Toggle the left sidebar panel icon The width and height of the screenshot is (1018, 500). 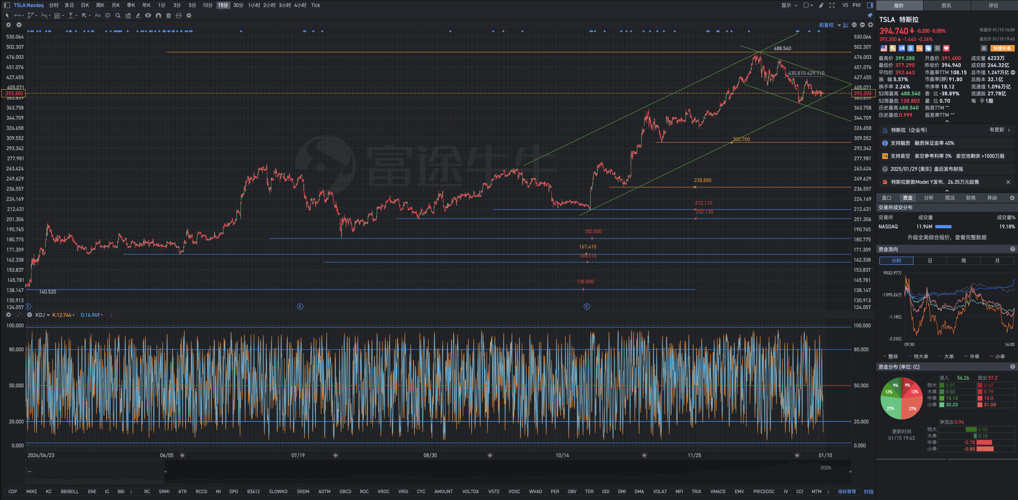tap(7, 5)
